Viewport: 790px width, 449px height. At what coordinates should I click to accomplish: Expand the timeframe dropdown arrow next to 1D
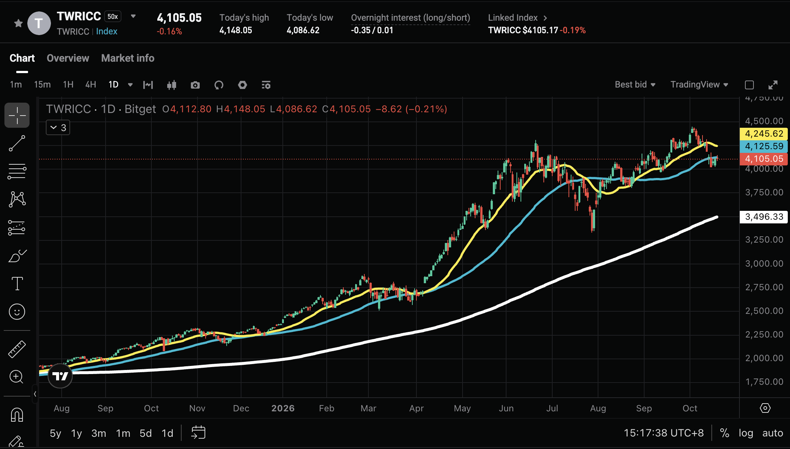130,85
